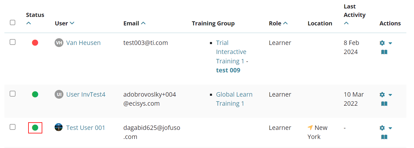
Task: Click Van Heusen's VH avatar icon
Action: tap(59, 43)
